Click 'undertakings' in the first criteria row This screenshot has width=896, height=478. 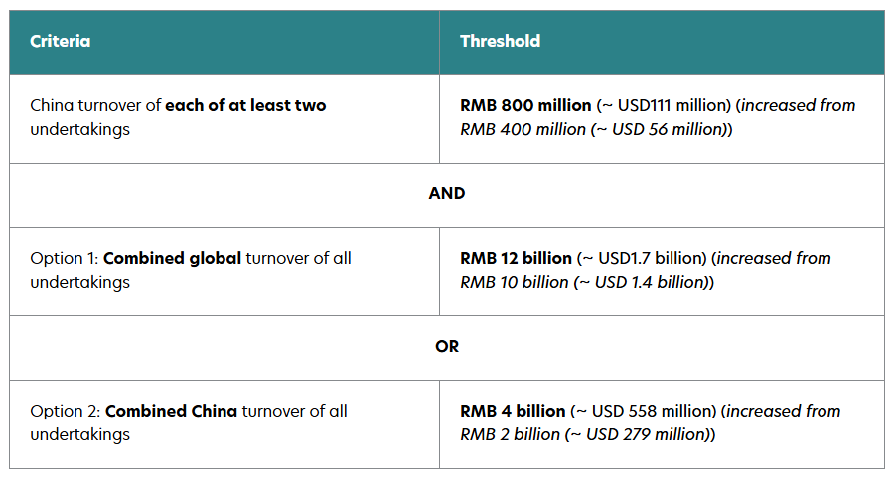tap(80, 130)
